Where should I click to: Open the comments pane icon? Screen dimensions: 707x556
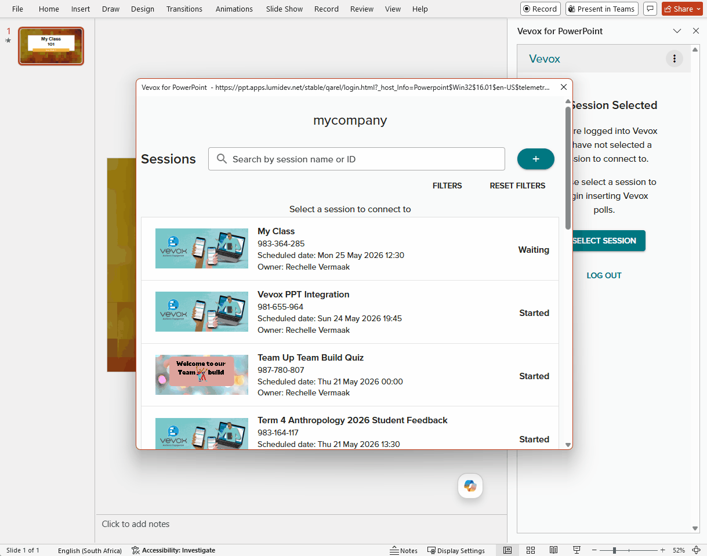click(x=650, y=9)
